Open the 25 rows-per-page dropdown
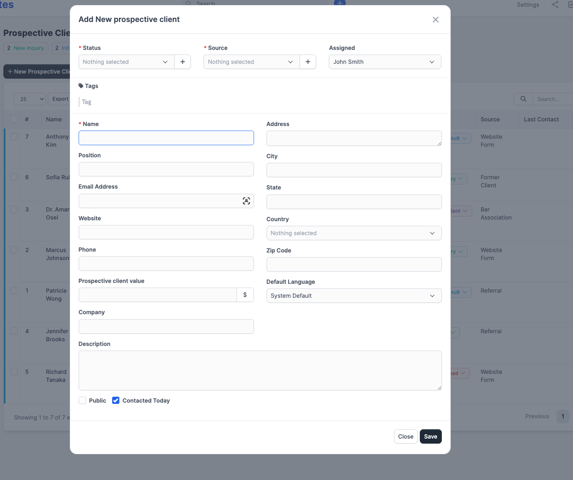 [x=30, y=99]
